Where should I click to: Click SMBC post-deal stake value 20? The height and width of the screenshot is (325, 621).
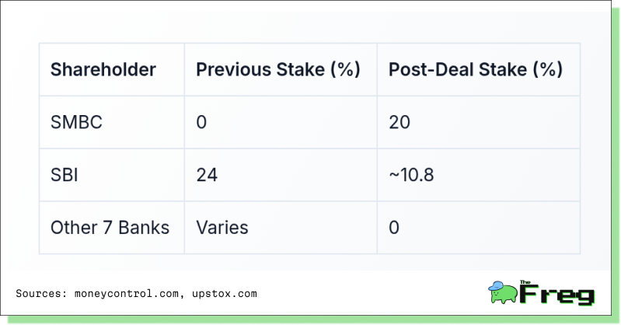pos(399,122)
